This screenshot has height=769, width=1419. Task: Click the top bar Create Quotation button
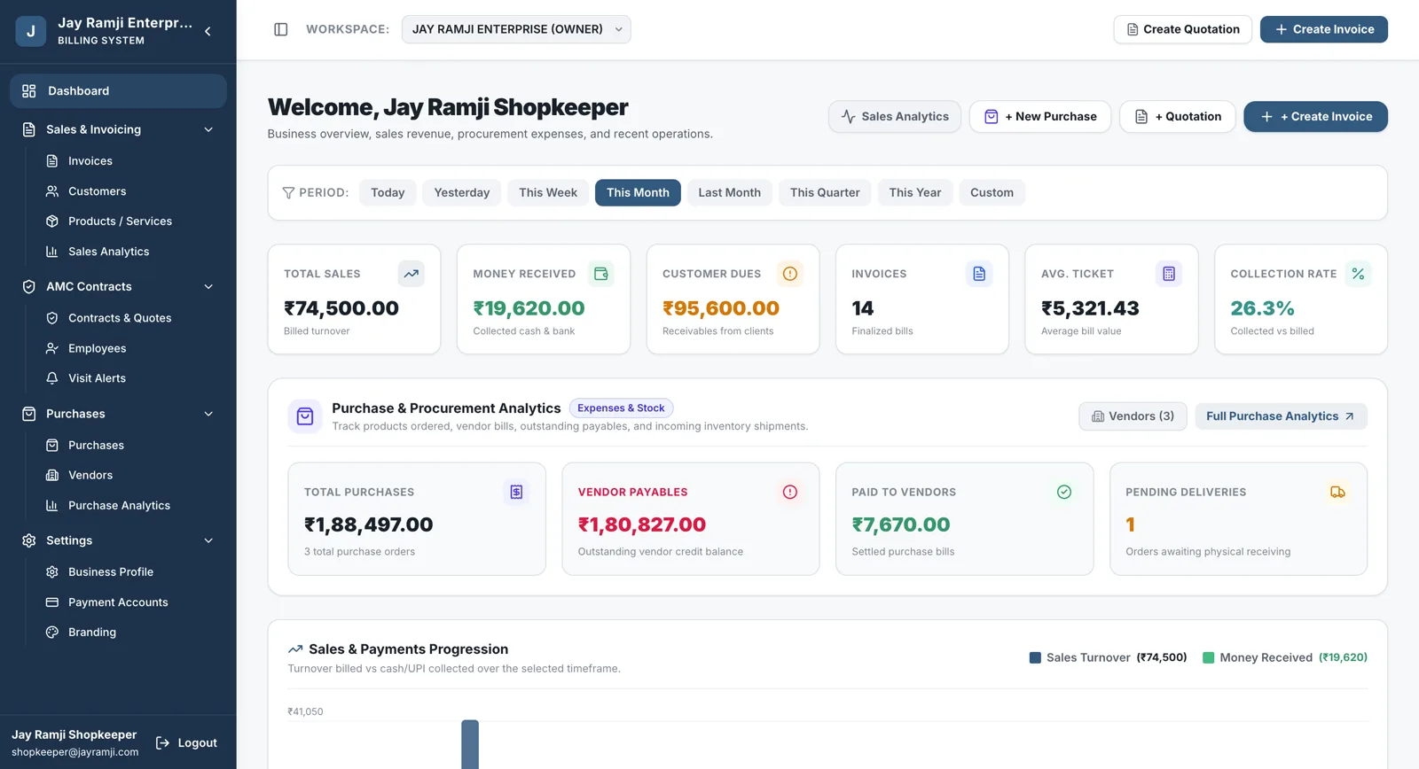click(1182, 29)
